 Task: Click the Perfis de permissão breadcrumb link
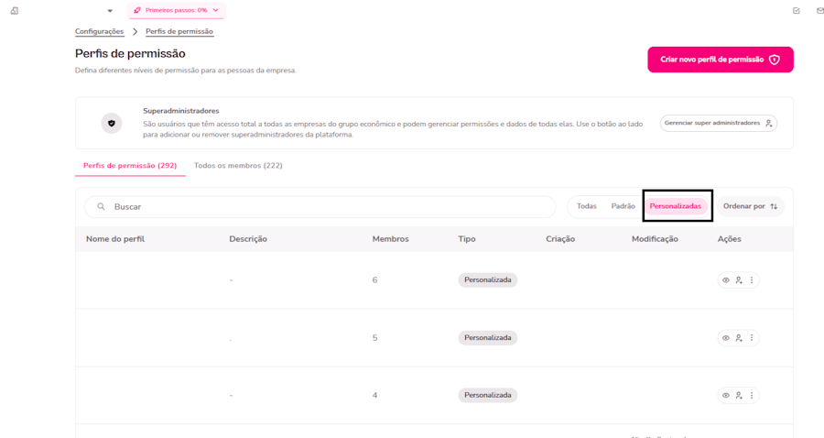tap(179, 31)
